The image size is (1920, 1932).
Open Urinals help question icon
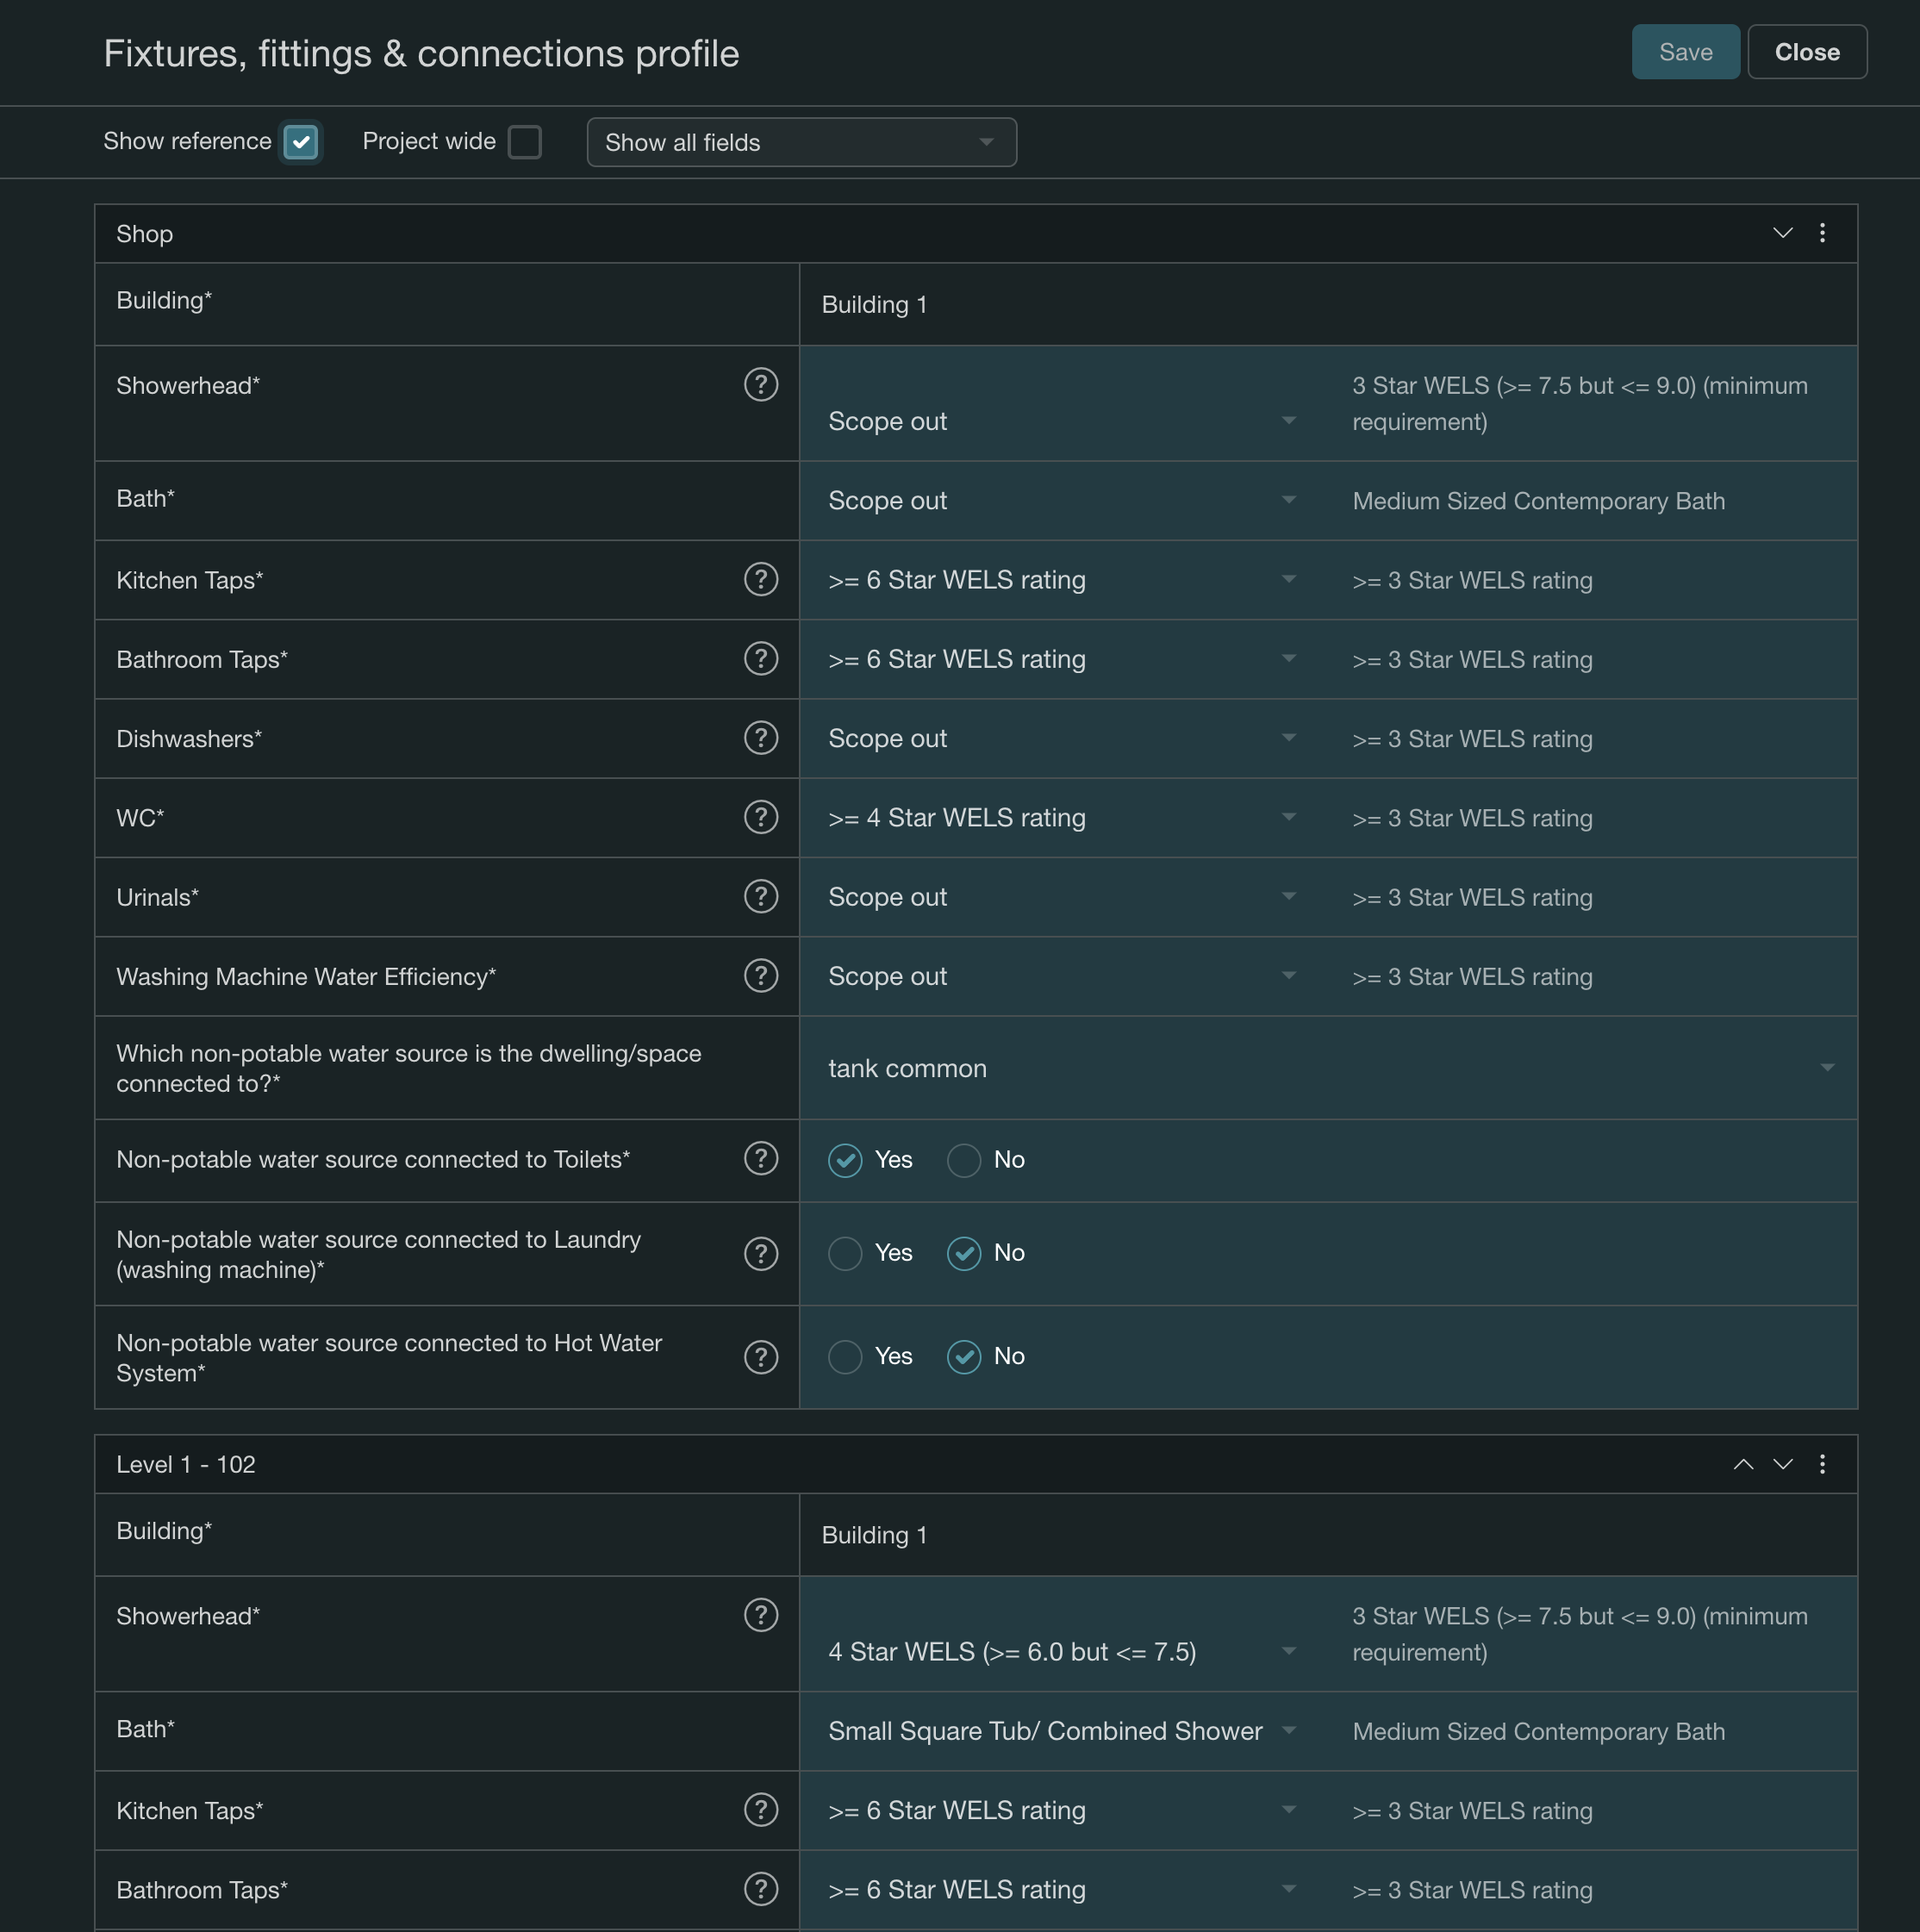(x=760, y=896)
